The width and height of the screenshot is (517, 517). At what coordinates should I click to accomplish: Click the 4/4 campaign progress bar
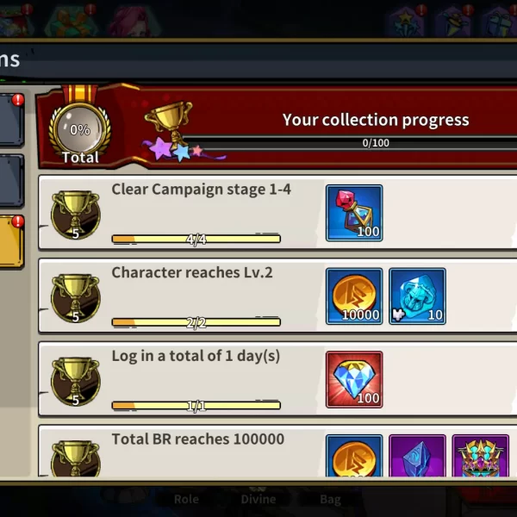point(196,239)
